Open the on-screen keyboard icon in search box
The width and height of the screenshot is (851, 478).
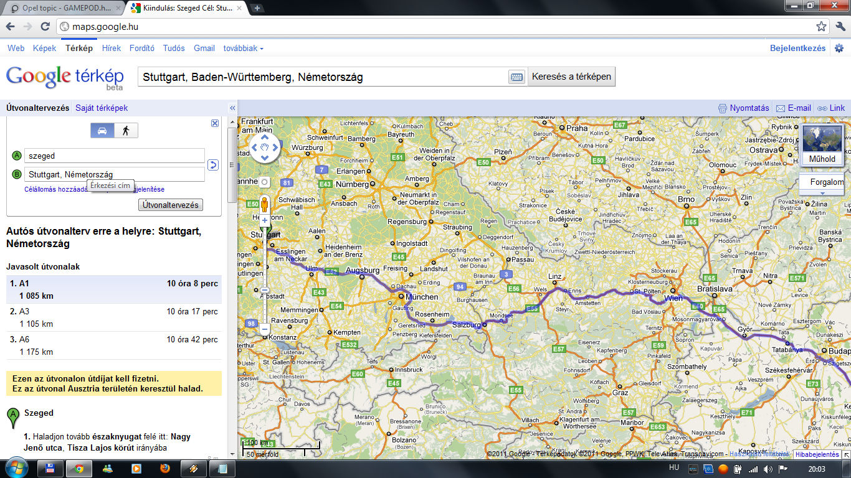coord(516,77)
